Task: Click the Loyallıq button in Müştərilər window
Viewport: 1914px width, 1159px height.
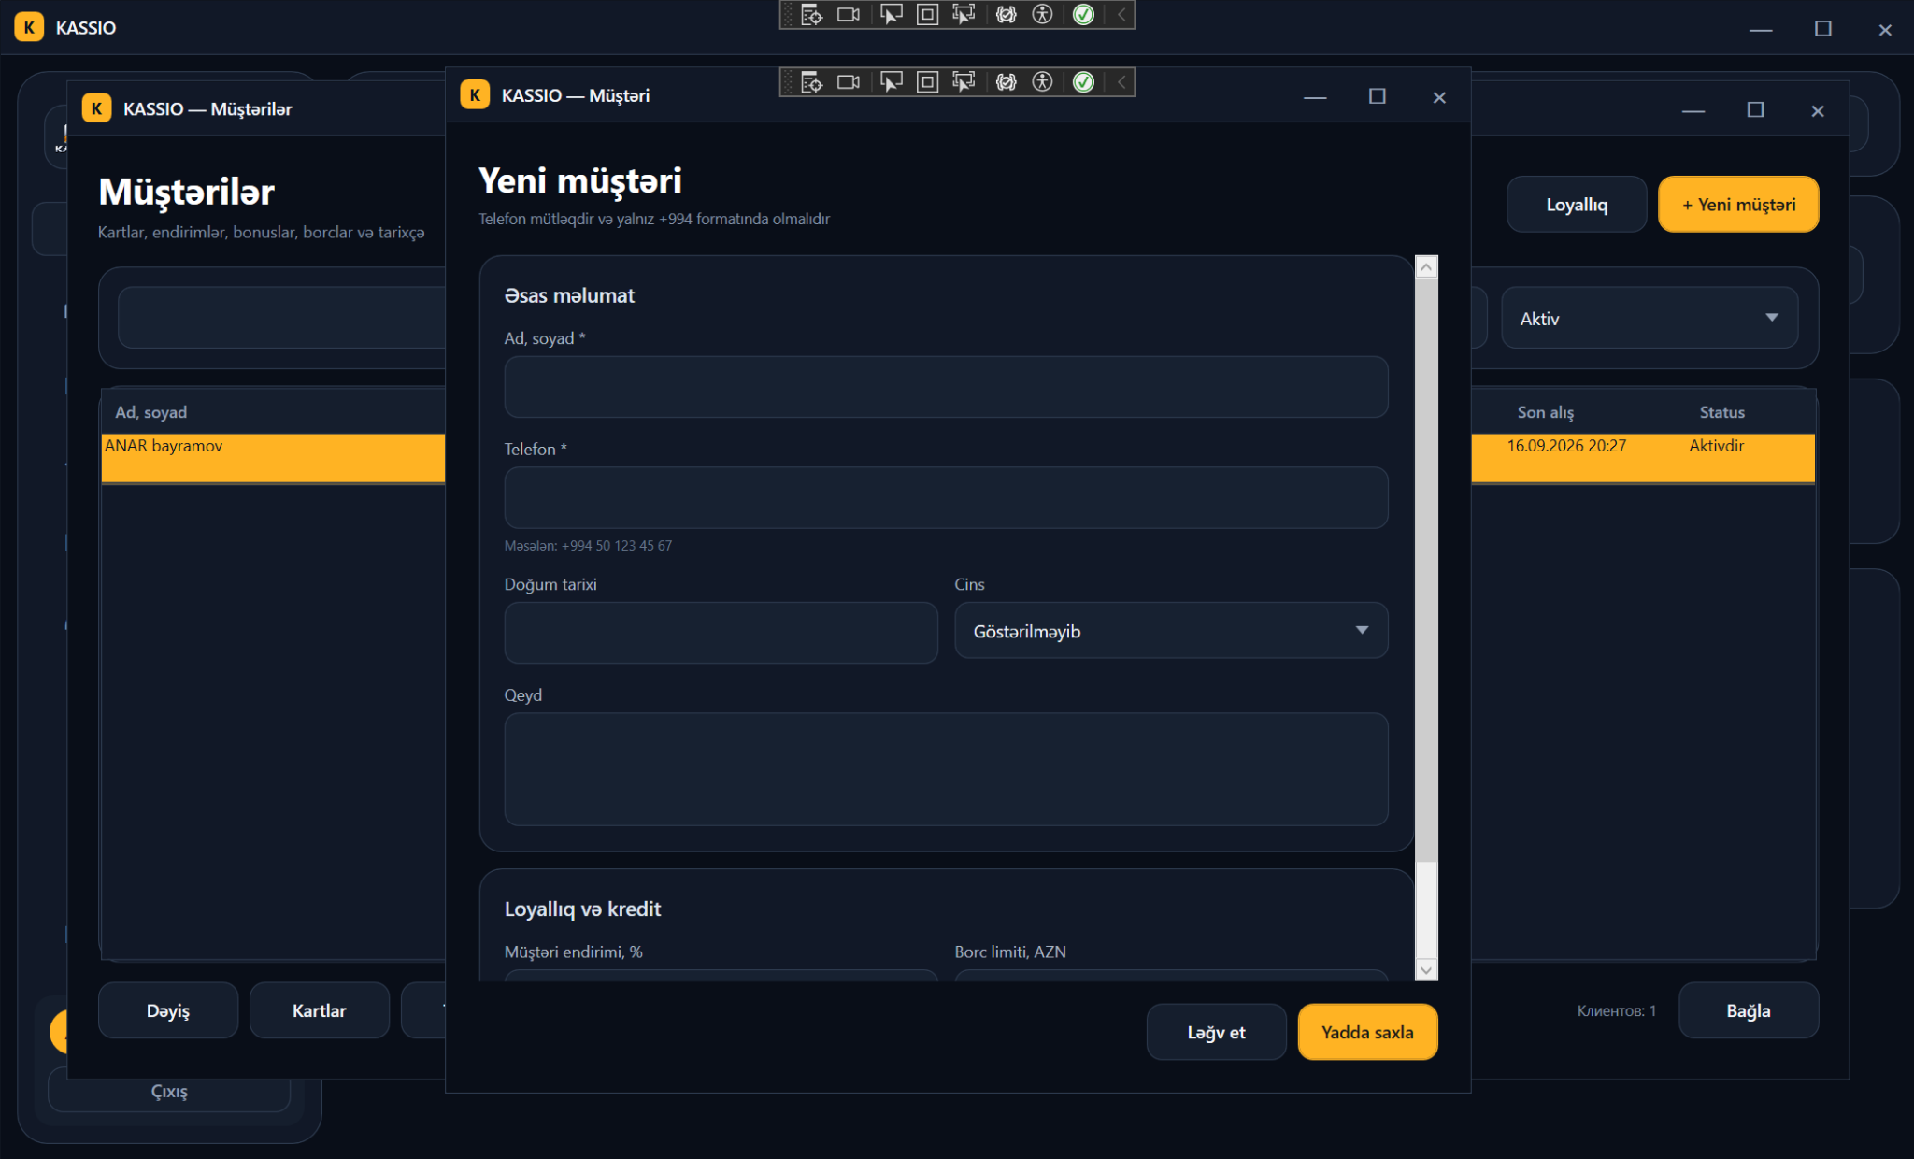Action: (x=1577, y=205)
